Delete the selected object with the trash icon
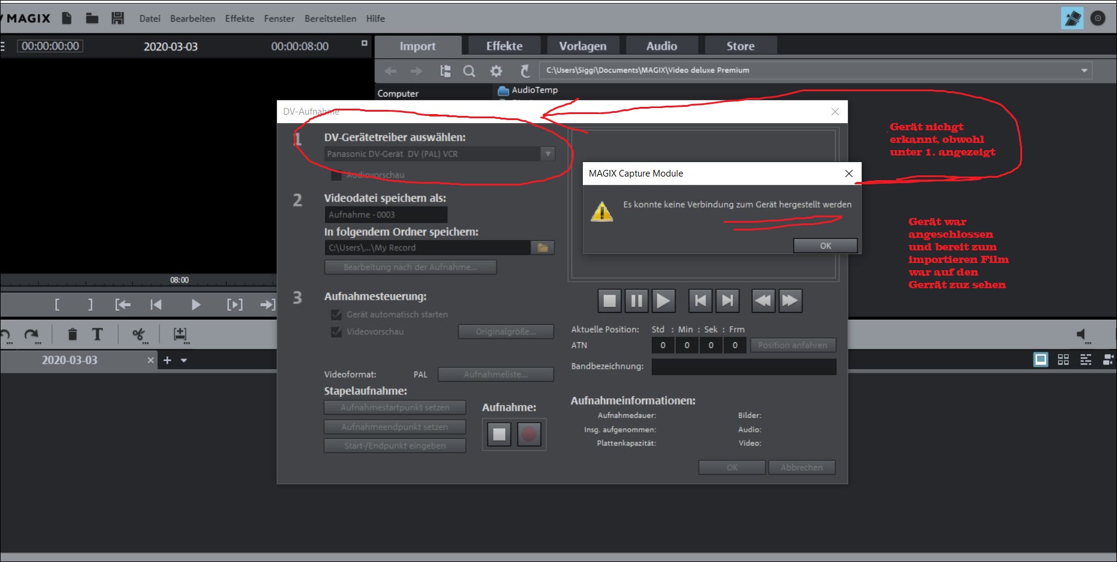 point(72,334)
